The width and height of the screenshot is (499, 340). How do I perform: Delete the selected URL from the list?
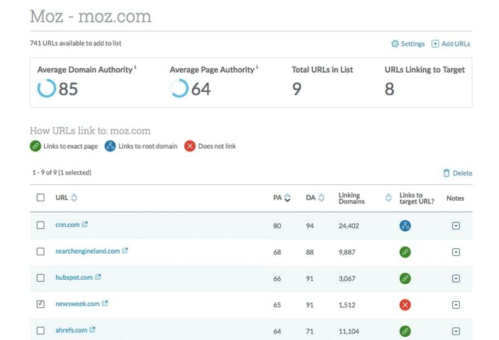(x=458, y=173)
